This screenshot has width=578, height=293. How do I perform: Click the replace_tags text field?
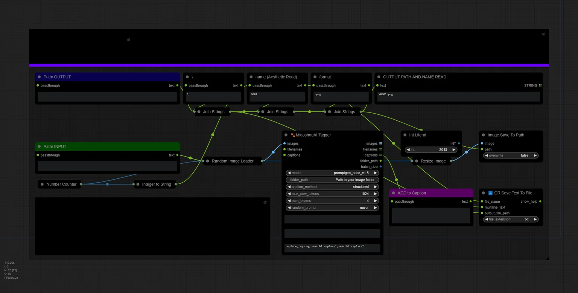(332, 248)
